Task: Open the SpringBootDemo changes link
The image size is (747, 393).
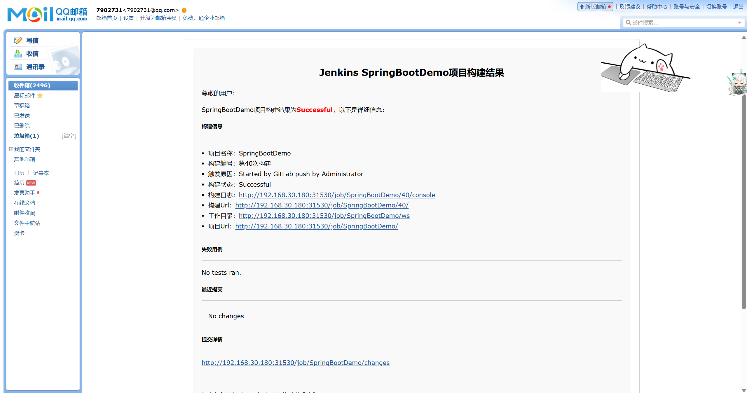Action: point(296,363)
